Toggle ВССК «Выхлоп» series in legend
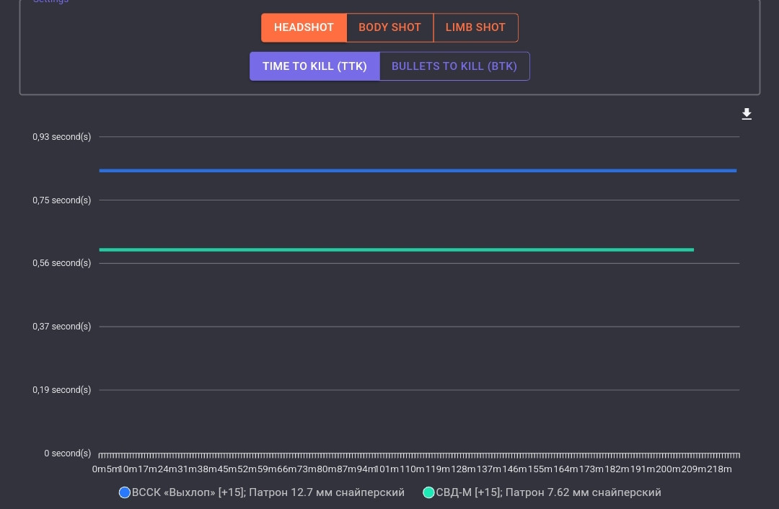This screenshot has width=779, height=509. [x=262, y=492]
